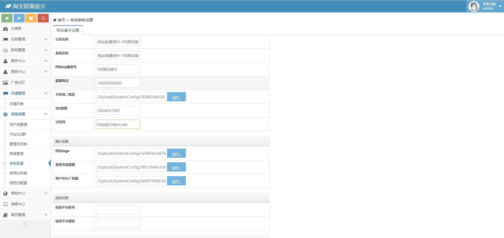Click the orange users shortcut icon
Screen dimensions: 504x238
tap(31, 18)
